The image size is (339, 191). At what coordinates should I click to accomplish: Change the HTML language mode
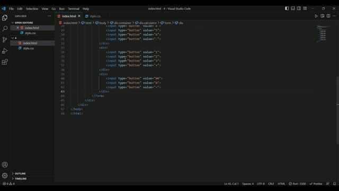(x=281, y=184)
